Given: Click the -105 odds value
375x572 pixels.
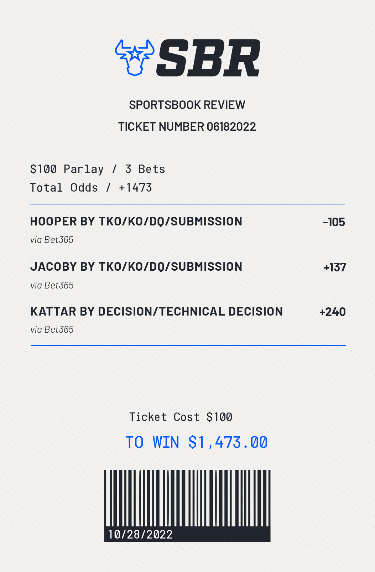Looking at the screenshot, I should click(334, 222).
